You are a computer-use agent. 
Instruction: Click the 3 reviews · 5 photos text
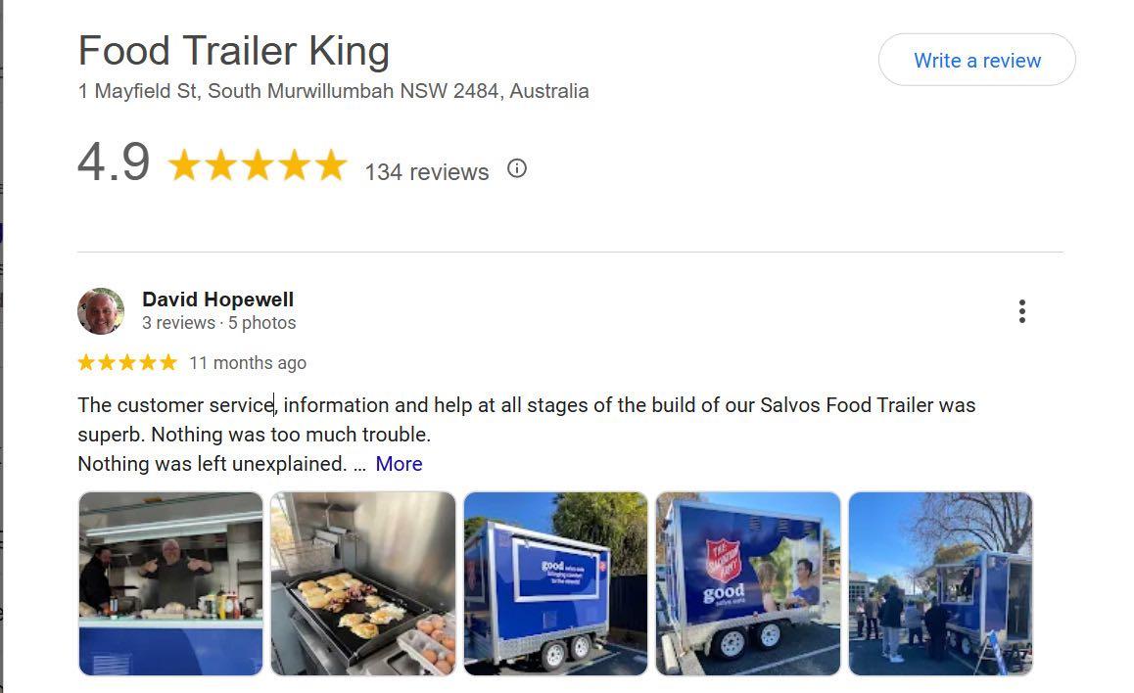[x=219, y=323]
